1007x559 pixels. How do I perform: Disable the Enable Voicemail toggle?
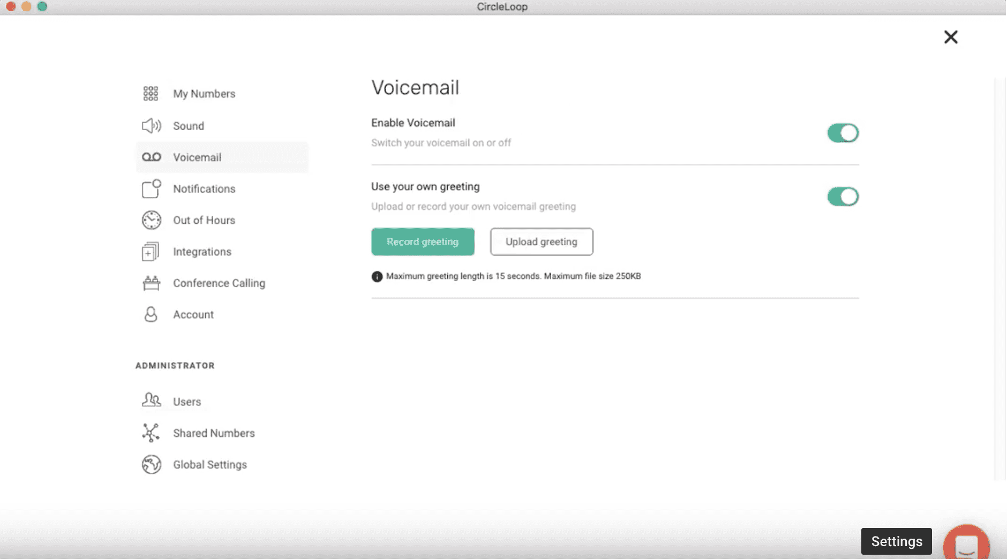point(843,133)
